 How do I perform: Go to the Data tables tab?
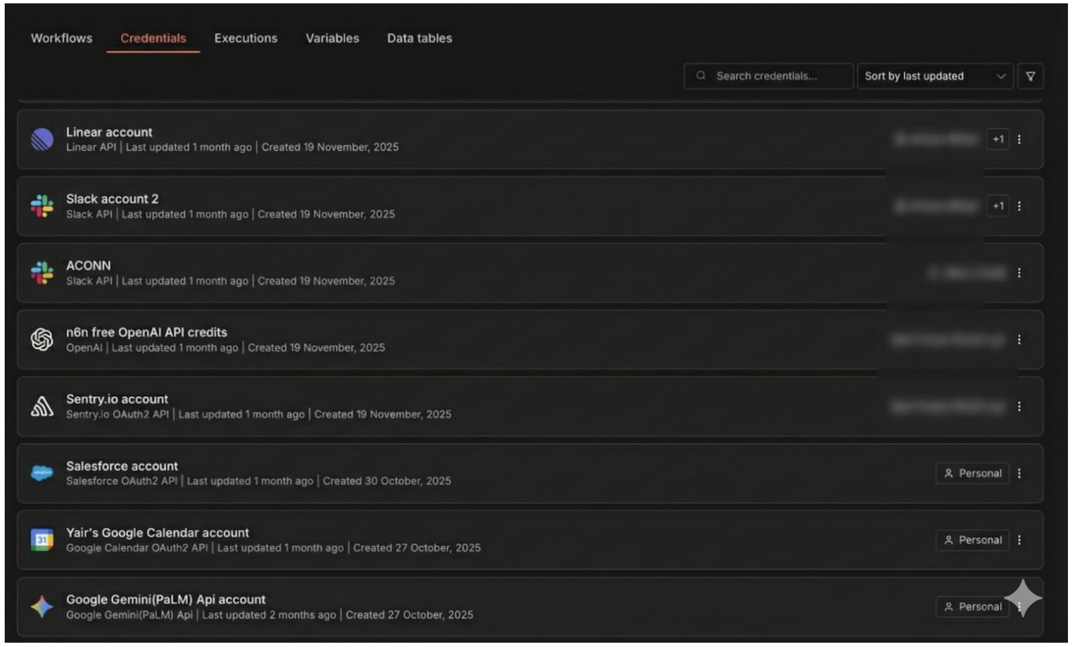coord(420,38)
